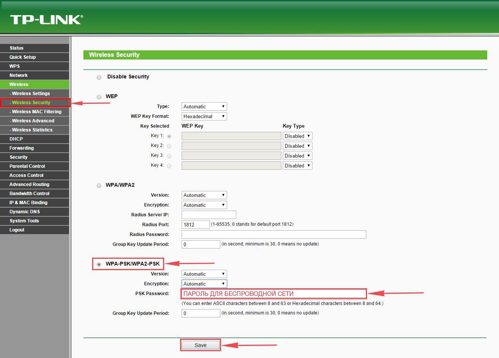Open System Tools menu

[35, 221]
